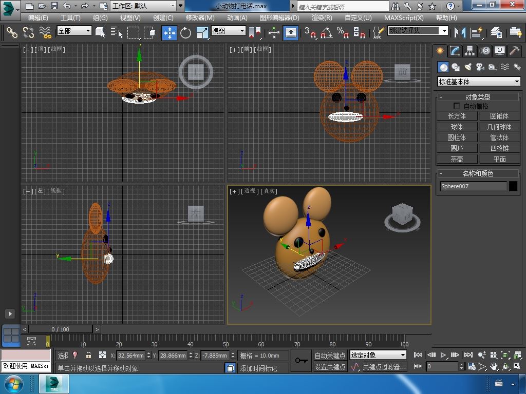Screen dimensions: 526x394
Task: Click the Play Animation button
Action: 443,355
